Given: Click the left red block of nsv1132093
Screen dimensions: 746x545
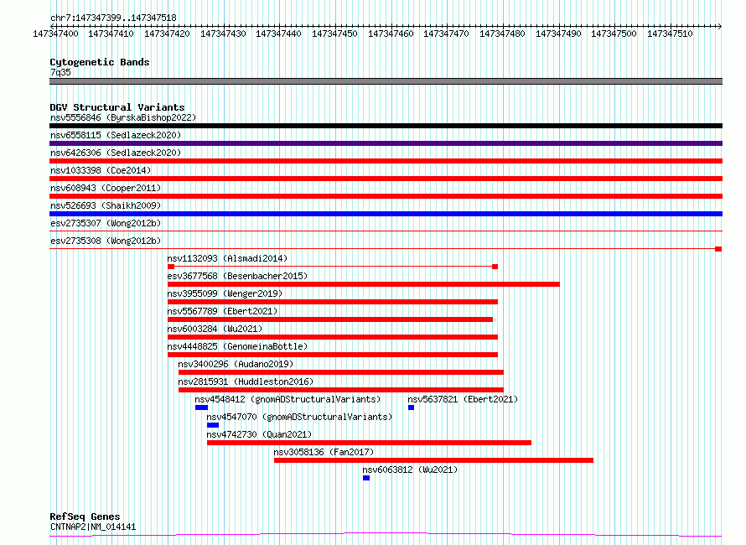Looking at the screenshot, I should click(171, 267).
